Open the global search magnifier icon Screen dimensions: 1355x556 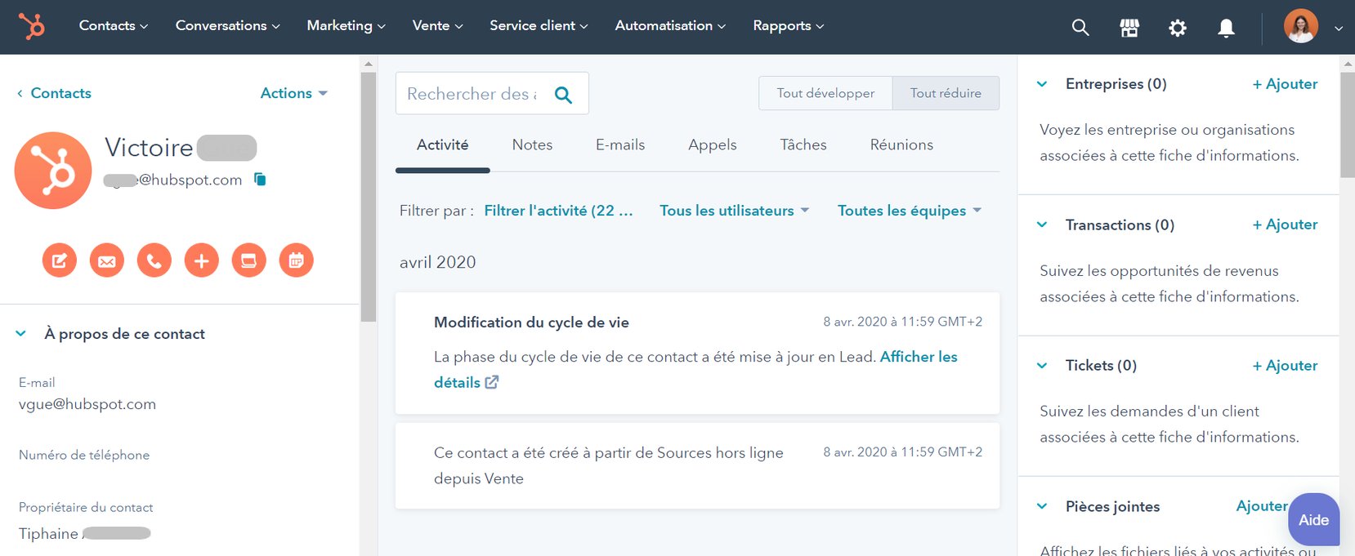click(x=1080, y=28)
